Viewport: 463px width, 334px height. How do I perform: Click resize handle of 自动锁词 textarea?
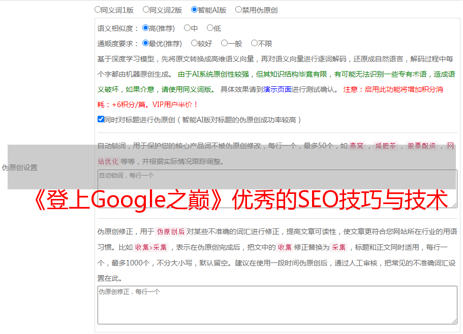pos(454,205)
